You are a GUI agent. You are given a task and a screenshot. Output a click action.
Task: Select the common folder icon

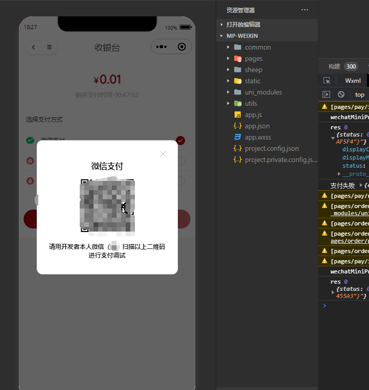coord(238,47)
